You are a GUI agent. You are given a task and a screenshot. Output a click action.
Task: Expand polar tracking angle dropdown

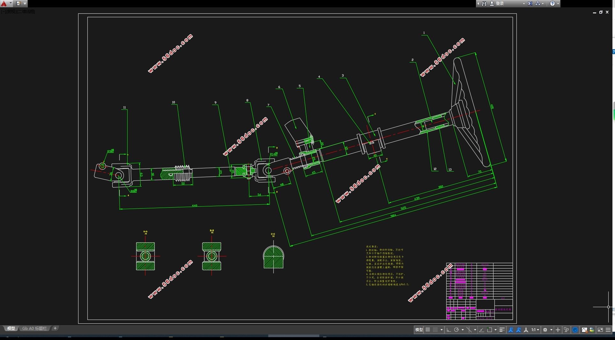pyautogui.click(x=463, y=330)
